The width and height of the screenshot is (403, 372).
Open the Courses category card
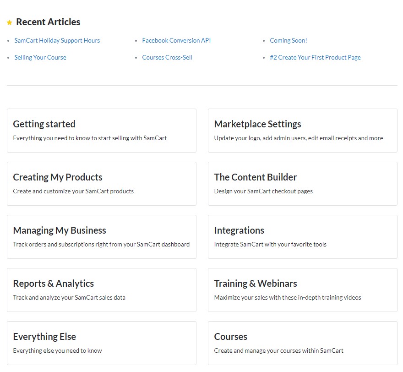point(302,343)
